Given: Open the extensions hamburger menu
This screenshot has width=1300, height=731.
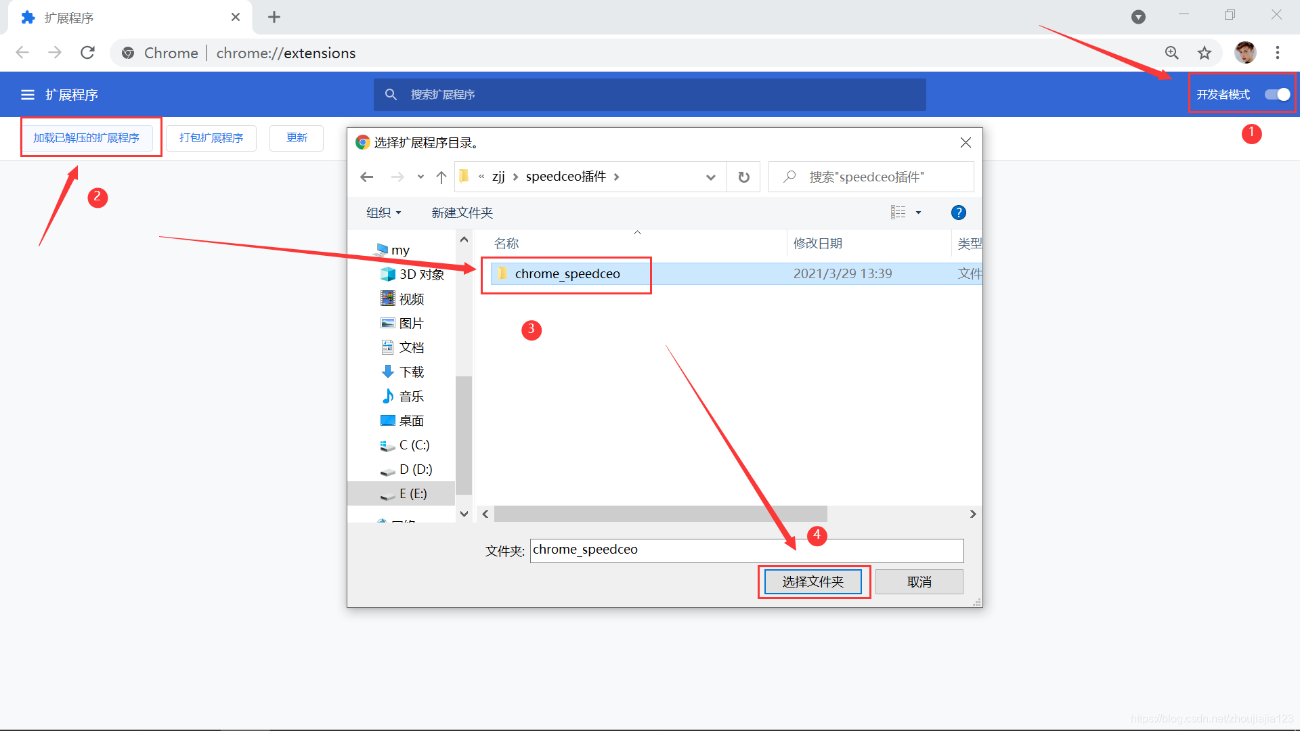Looking at the screenshot, I should tap(28, 95).
